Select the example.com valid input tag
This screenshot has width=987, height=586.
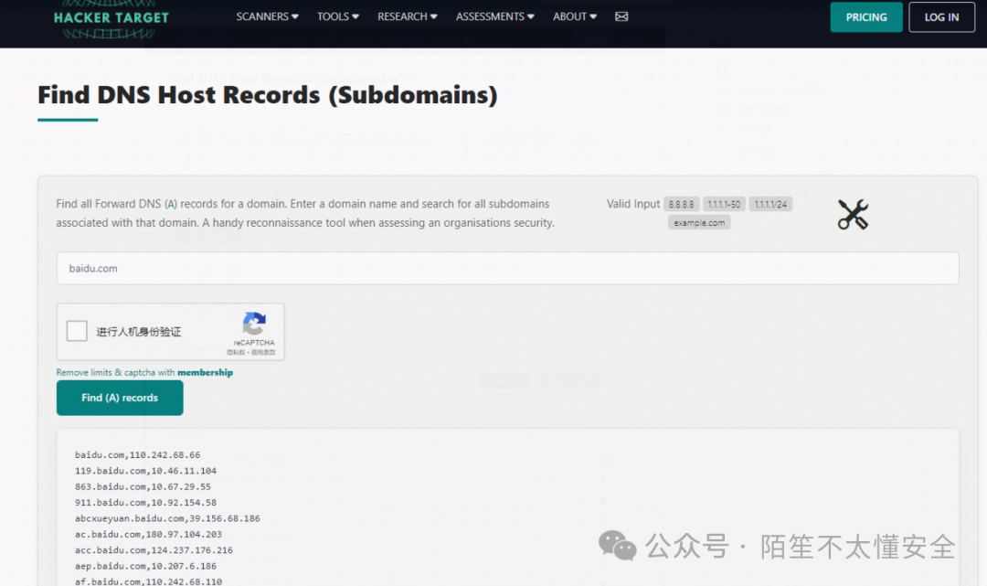(x=699, y=223)
